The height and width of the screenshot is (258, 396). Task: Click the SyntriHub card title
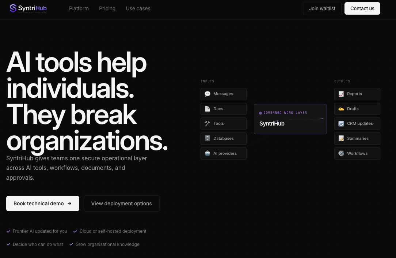(272, 124)
